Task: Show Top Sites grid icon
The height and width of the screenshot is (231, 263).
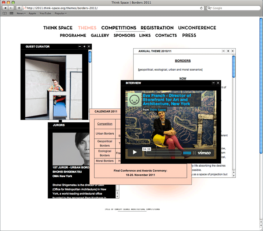Action: [x=11, y=13]
